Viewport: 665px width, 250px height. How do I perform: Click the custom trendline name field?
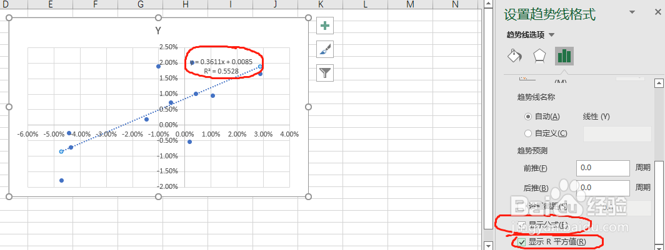(x=617, y=133)
